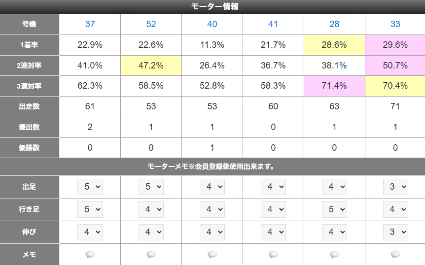Click memo bubble icon for motor 52
425x265 pixels.
151,254
